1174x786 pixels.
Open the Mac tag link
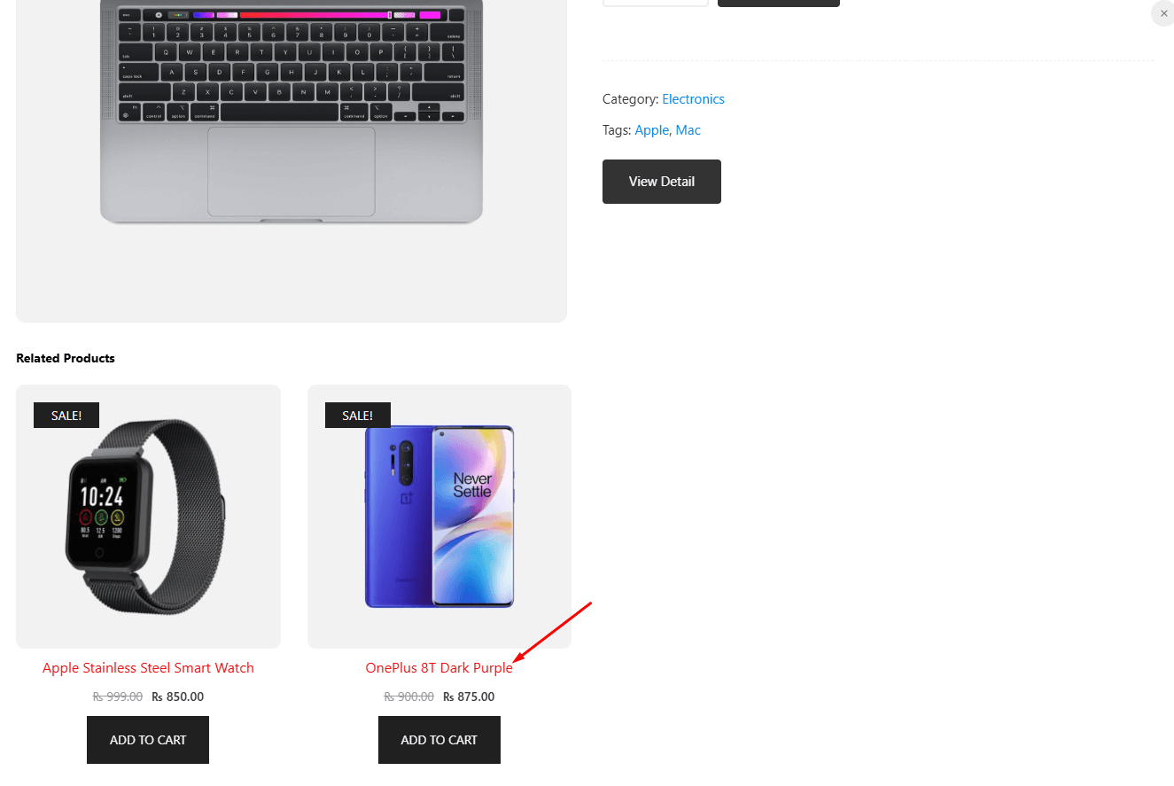(x=688, y=129)
